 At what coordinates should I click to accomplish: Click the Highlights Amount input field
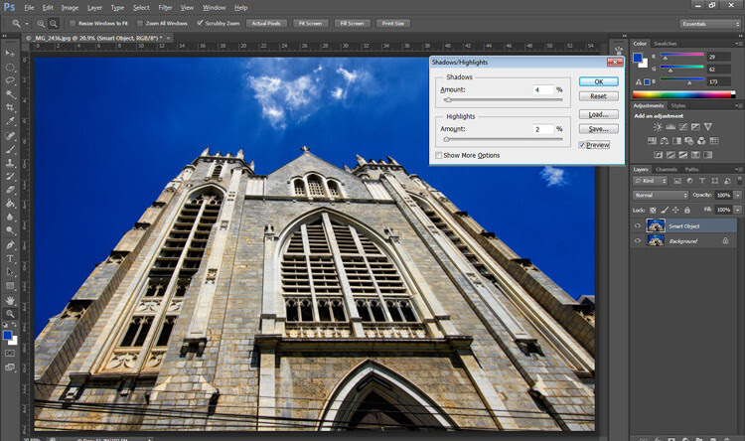pyautogui.click(x=543, y=129)
